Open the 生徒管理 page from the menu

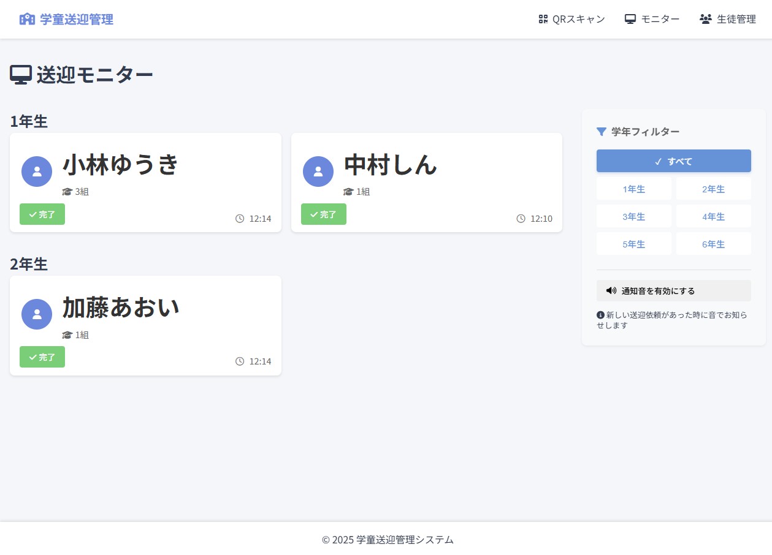(x=727, y=18)
